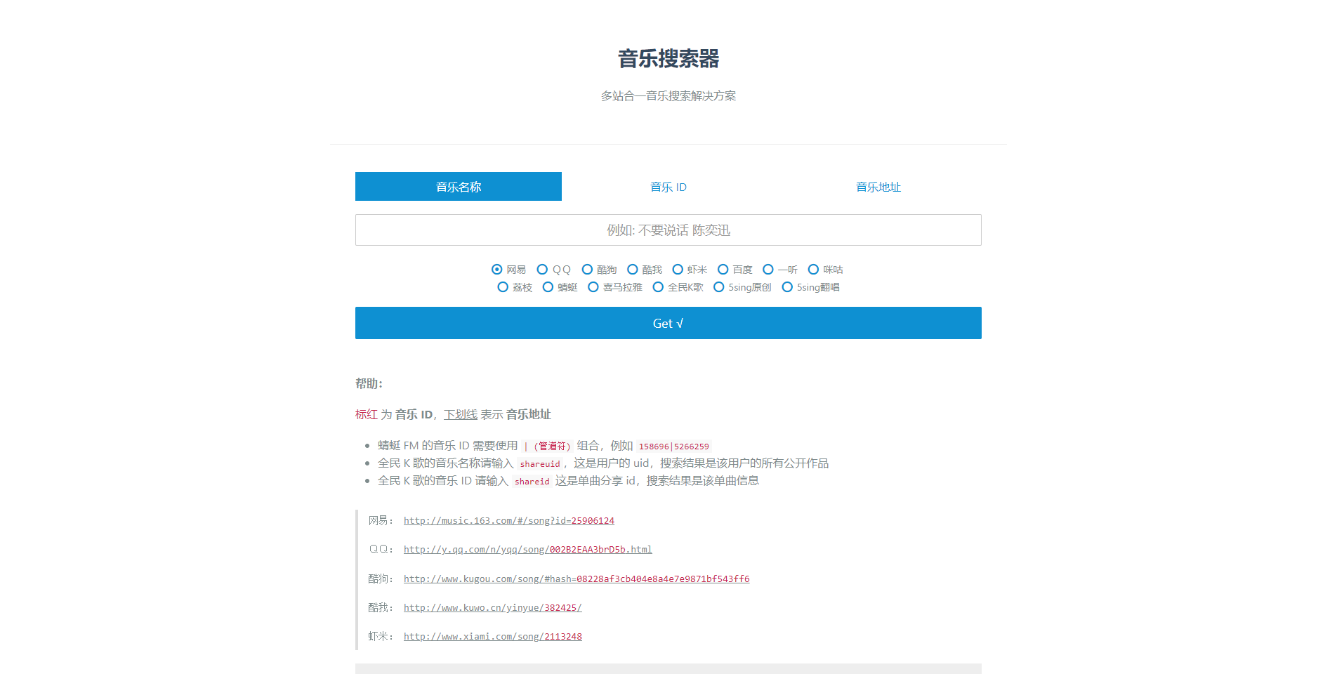This screenshot has height=674, width=1337.
Task: Select the 5sing原创 option
Action: [x=719, y=287]
